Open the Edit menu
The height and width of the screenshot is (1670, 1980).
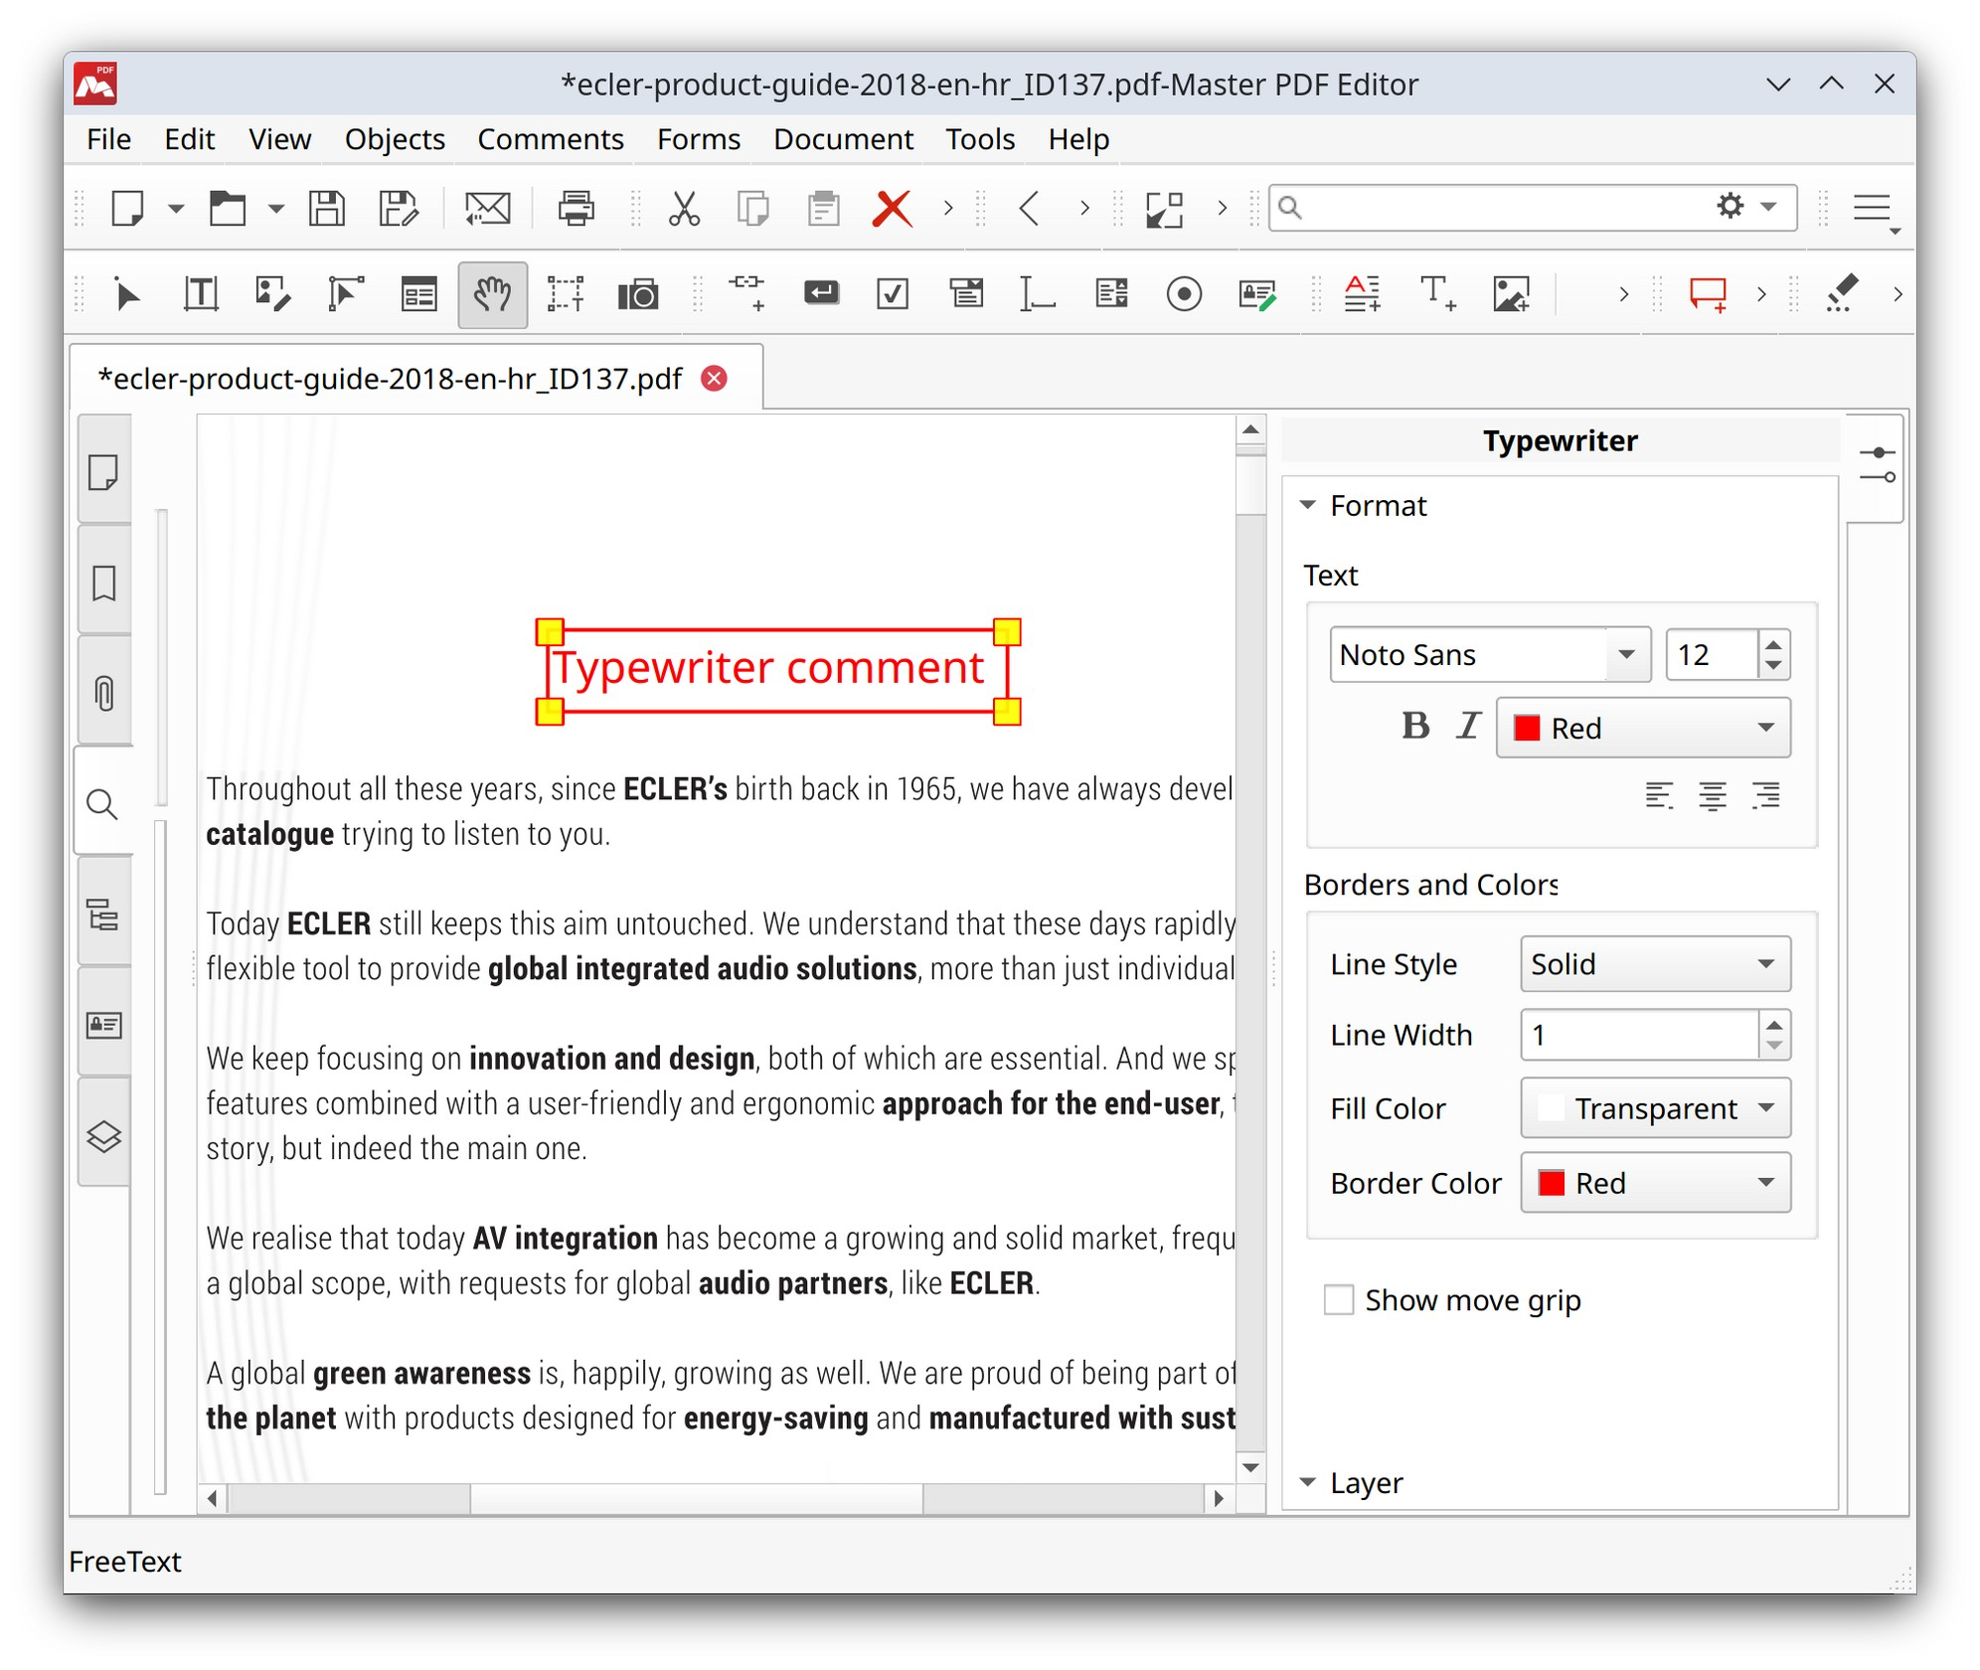point(189,139)
